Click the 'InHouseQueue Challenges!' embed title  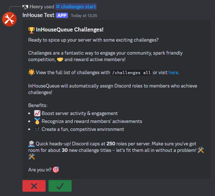point(69,30)
